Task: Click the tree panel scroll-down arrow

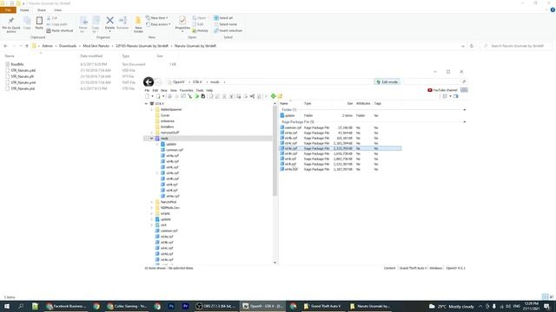Action: pyautogui.click(x=275, y=263)
